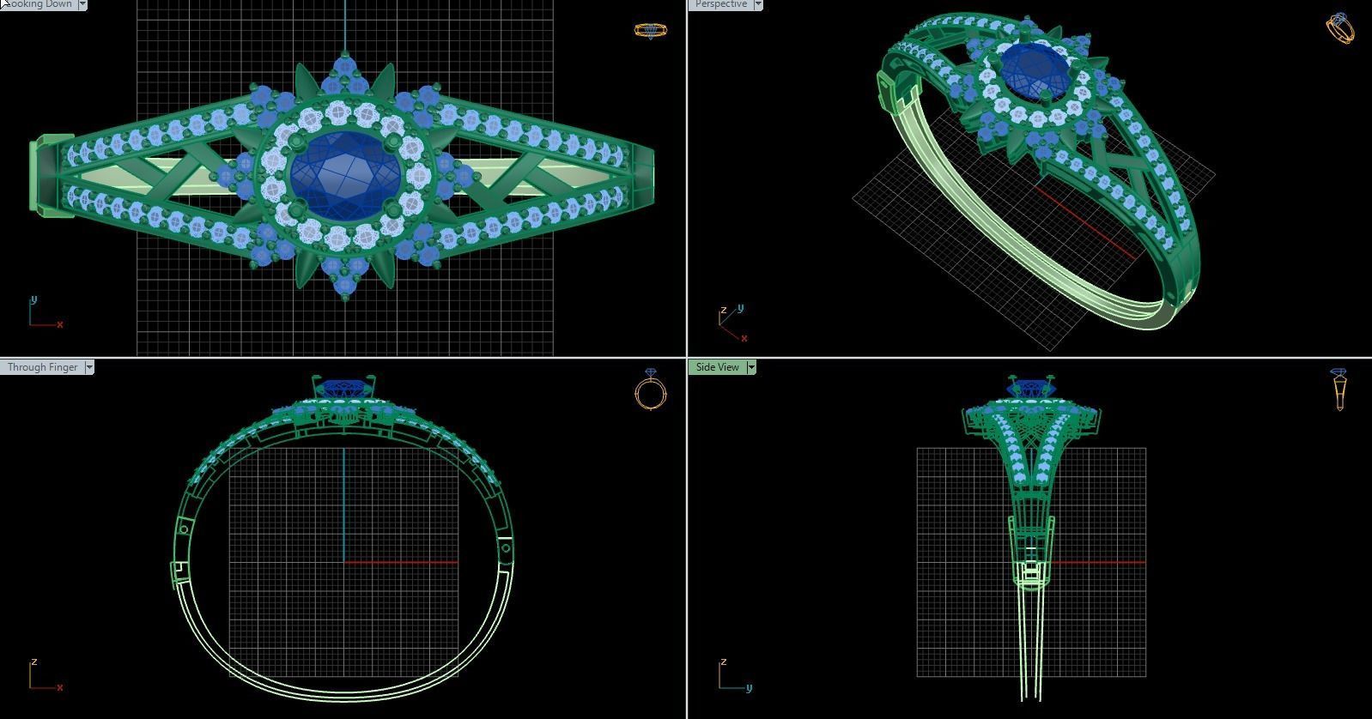Click the Through Finger viewport label
Screen dimensions: 1372x719
click(42, 367)
